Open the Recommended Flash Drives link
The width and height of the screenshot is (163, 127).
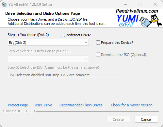[x=81, y=105]
